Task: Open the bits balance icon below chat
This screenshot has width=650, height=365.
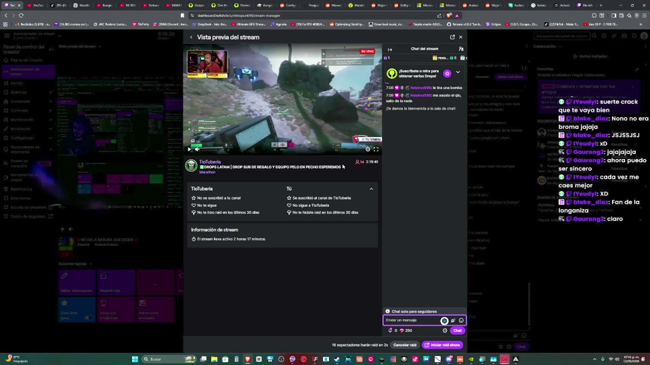Action: [x=390, y=331]
